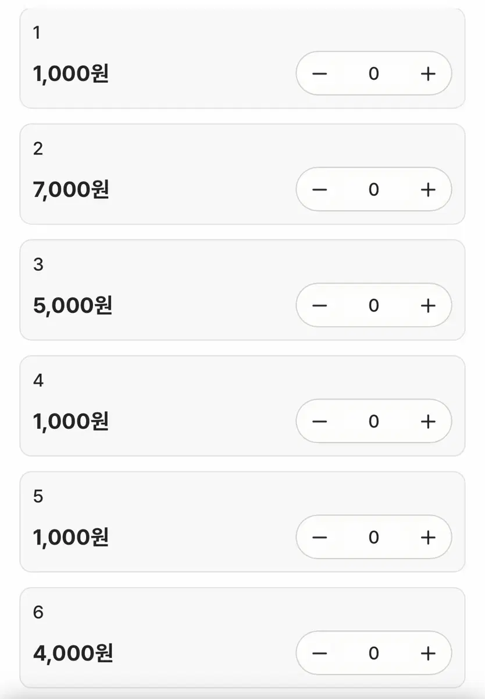Increase count for item 6 (4,000원)
The height and width of the screenshot is (699, 485).
point(428,653)
